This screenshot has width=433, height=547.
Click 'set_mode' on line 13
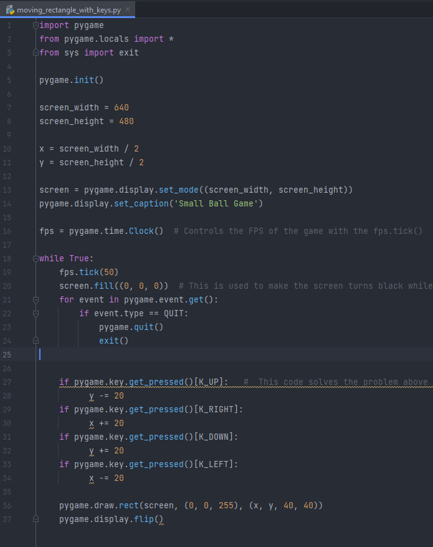pyautogui.click(x=179, y=190)
